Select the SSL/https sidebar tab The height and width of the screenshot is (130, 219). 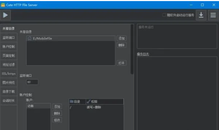coord(9,74)
